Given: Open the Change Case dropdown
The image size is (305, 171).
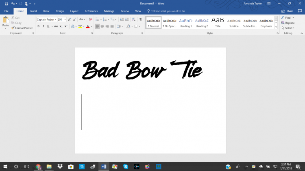Looking at the screenshot, I should pyautogui.click(x=82, y=19).
